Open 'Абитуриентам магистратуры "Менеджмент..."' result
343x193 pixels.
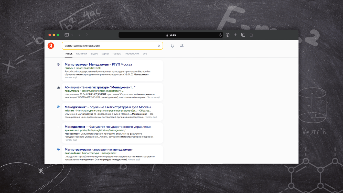click(x=100, y=87)
